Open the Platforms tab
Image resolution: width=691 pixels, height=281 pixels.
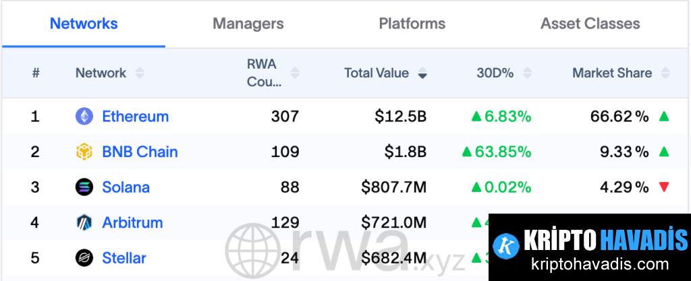pyautogui.click(x=412, y=24)
